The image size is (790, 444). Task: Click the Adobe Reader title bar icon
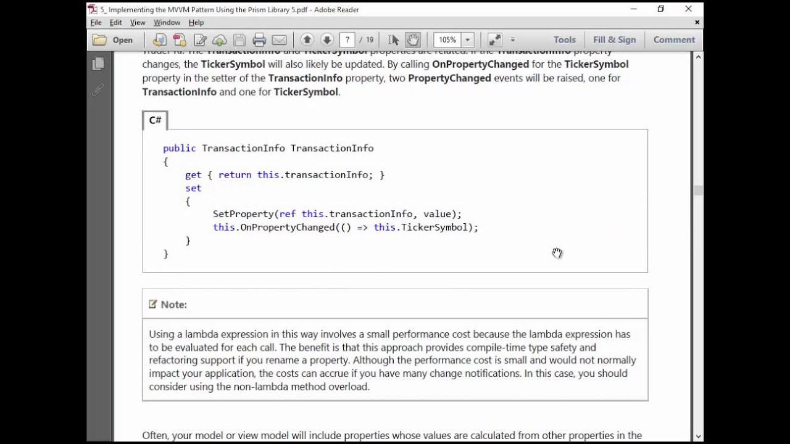pos(93,9)
